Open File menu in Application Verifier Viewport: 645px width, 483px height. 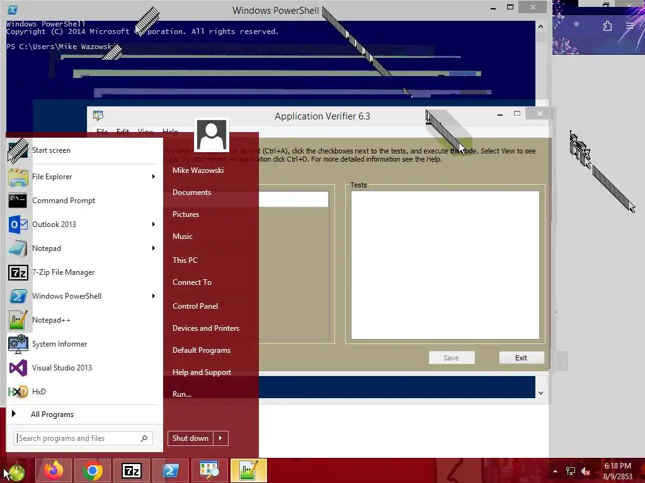click(102, 132)
